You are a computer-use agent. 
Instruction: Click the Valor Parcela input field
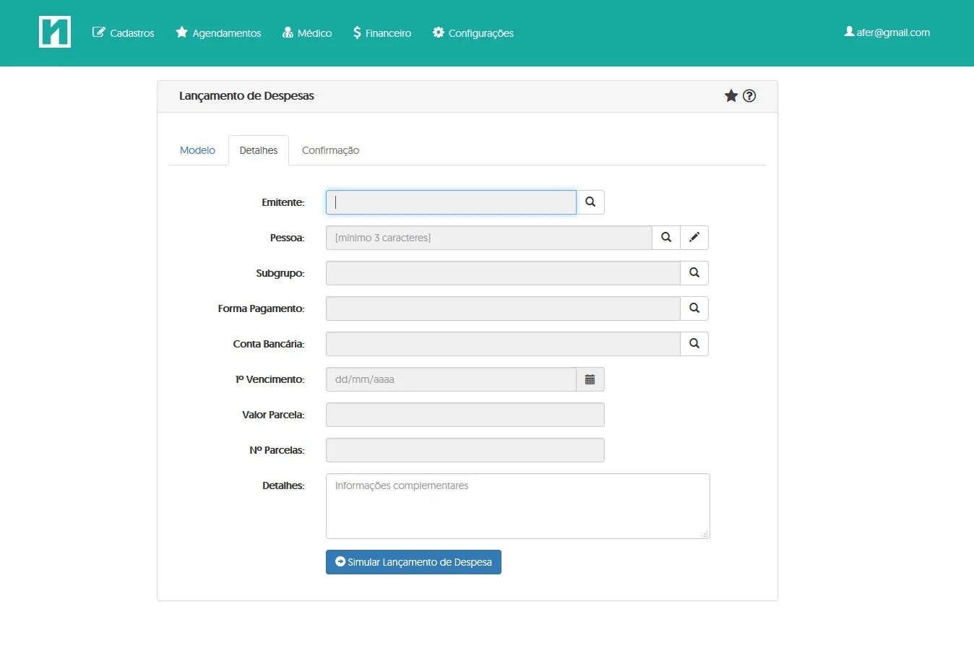coord(465,414)
